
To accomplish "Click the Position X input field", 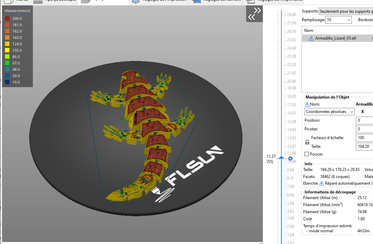I will (x=364, y=120).
